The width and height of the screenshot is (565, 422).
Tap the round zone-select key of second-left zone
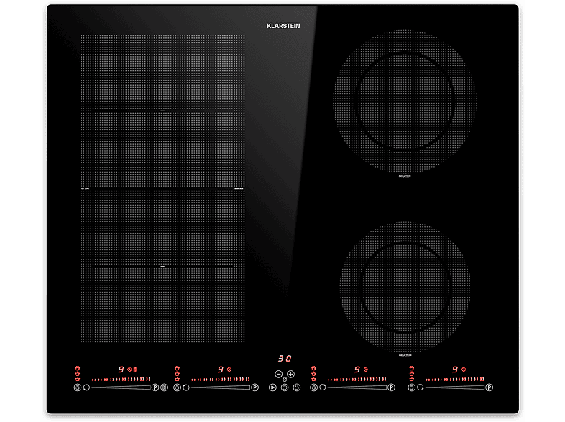186,387
